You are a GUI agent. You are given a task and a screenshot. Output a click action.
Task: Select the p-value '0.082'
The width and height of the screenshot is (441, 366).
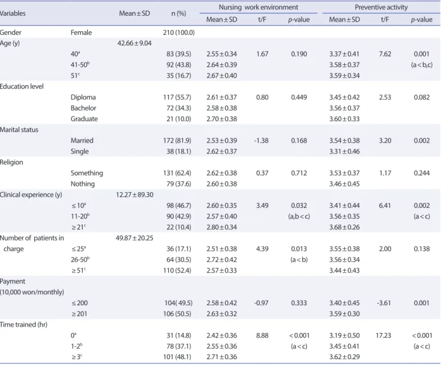pos(421,97)
